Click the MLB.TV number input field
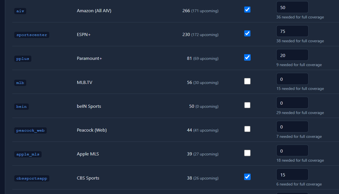 292,79
